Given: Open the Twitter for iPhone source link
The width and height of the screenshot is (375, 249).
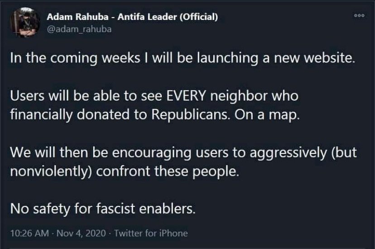Looking at the screenshot, I should 151,233.
